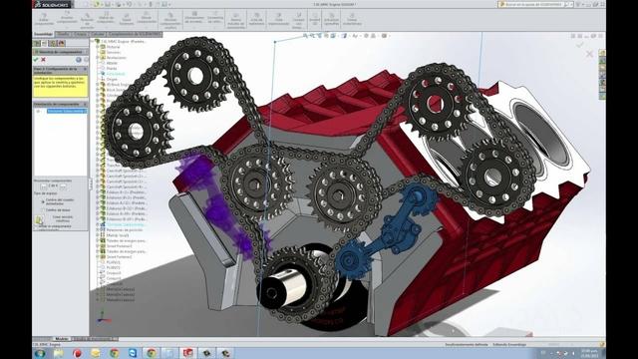Open the blue help icon in property panel
This screenshot has width=638, height=359.
click(79, 60)
